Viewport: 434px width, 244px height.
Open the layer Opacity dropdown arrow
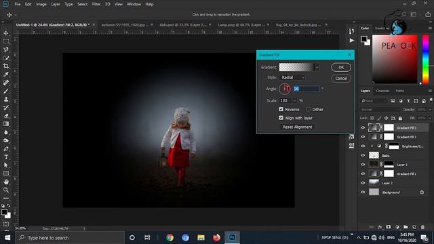[x=430, y=110]
